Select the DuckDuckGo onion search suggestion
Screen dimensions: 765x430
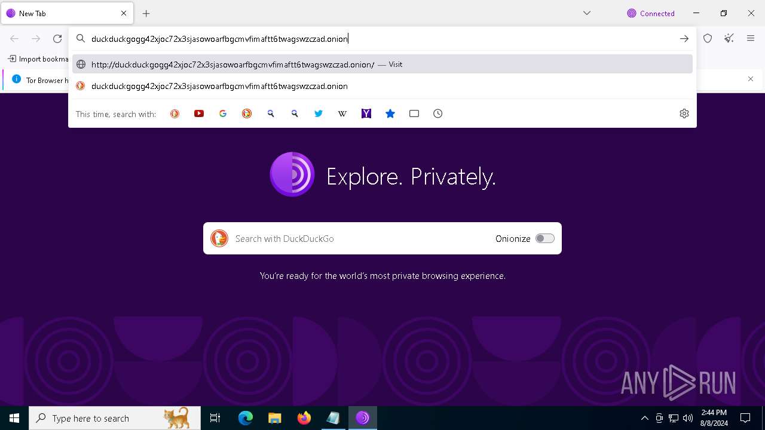(382, 86)
